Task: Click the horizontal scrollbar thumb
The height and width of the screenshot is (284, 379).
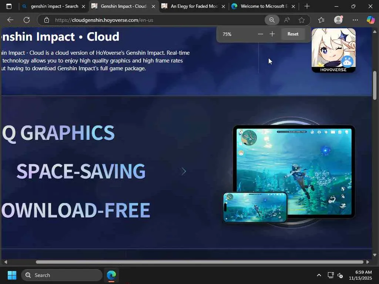Action: 199,262
